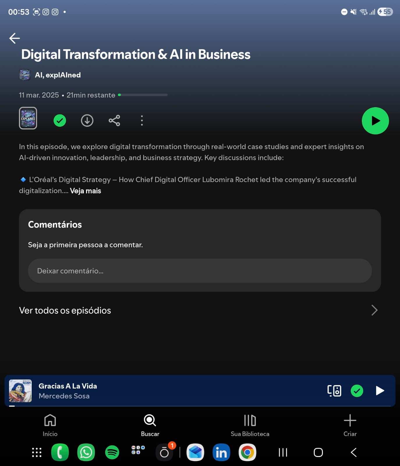The image size is (400, 466).
Task: Tap the battery indicator in status bar
Action: [385, 12]
